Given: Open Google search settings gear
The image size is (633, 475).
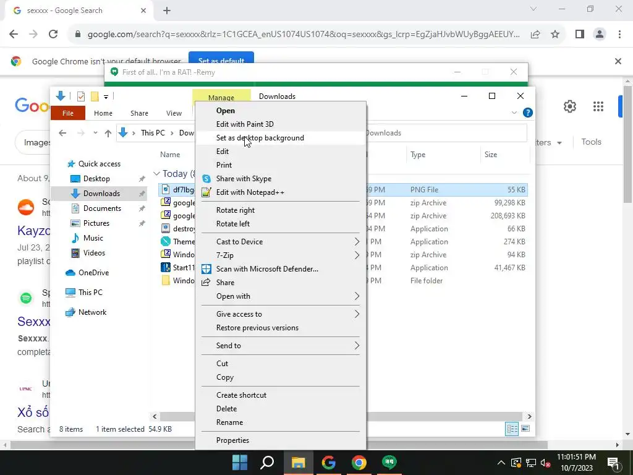Looking at the screenshot, I should pos(569,106).
